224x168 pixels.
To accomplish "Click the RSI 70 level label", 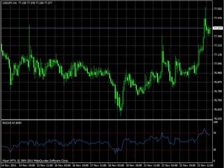I will click(215, 133).
